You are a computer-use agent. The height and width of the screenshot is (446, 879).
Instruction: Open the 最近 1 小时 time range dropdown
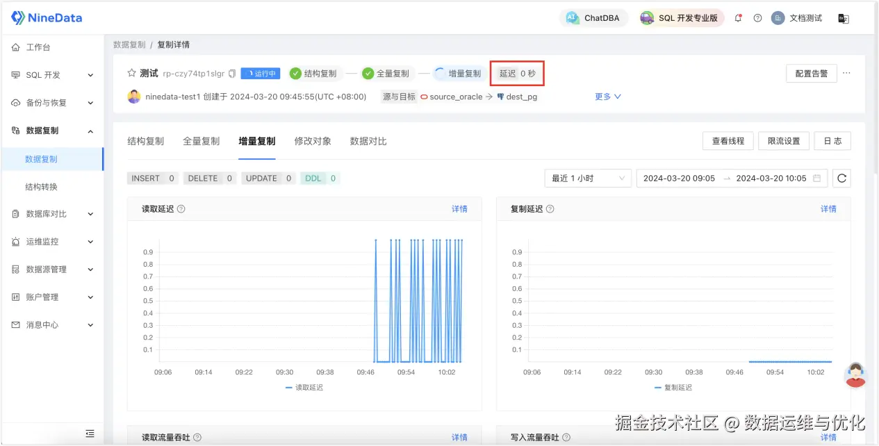pyautogui.click(x=588, y=179)
